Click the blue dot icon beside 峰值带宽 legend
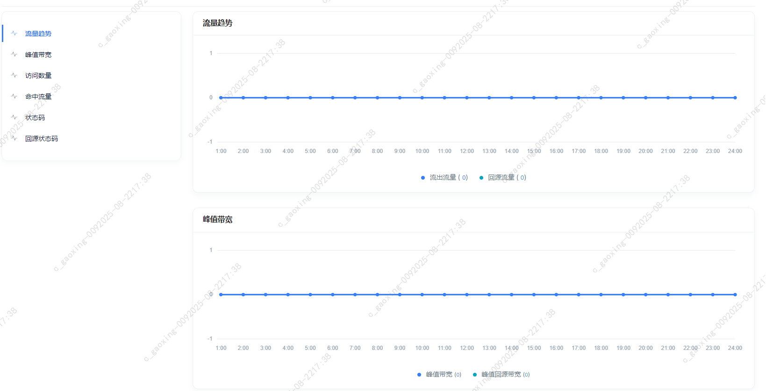 pos(418,374)
